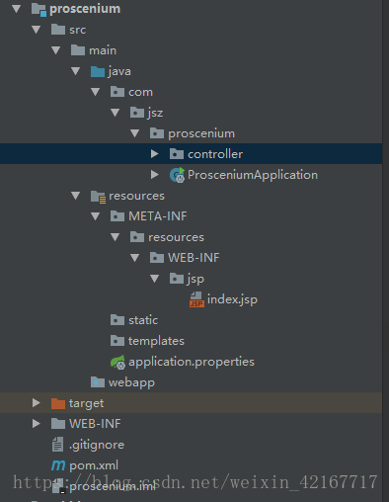Collapse the resources root folder arrow
This screenshot has width=389, height=502.
tap(76, 196)
